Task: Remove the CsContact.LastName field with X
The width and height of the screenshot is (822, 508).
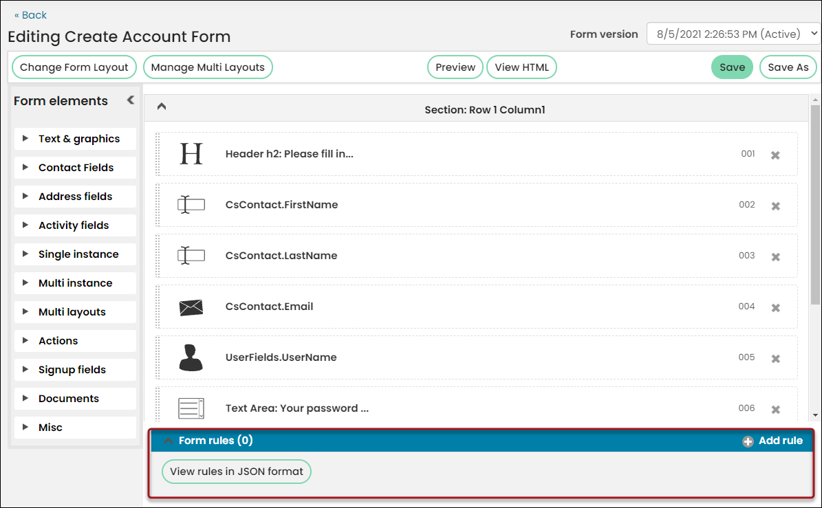Action: click(x=775, y=256)
